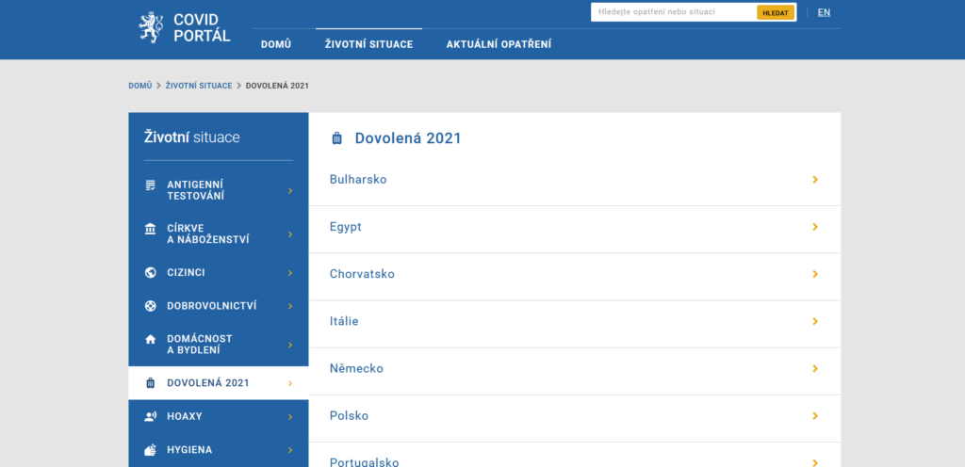
Task: Go to Domů via the breadcrumb
Action: 139,86
